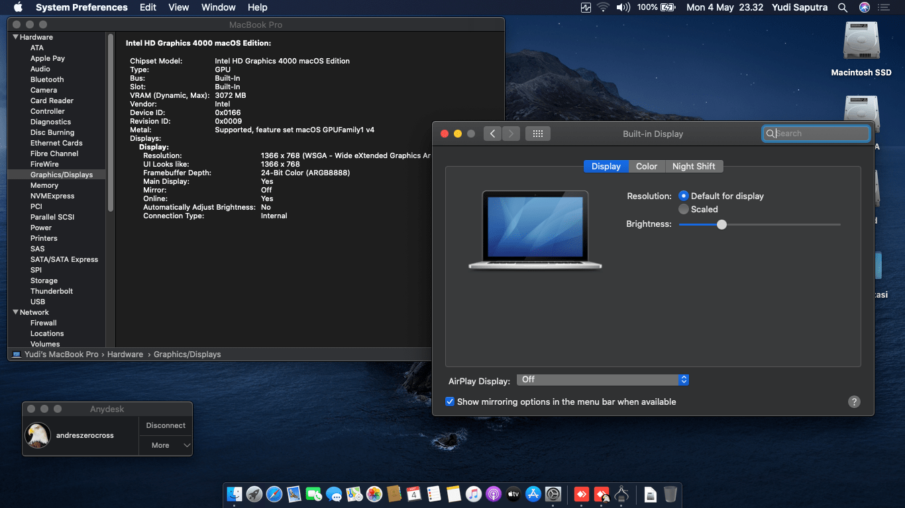The image size is (905, 508).
Task: Select Firewall under Network
Action: (44, 323)
